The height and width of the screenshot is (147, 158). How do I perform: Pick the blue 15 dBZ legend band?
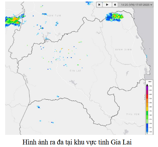point(147,126)
